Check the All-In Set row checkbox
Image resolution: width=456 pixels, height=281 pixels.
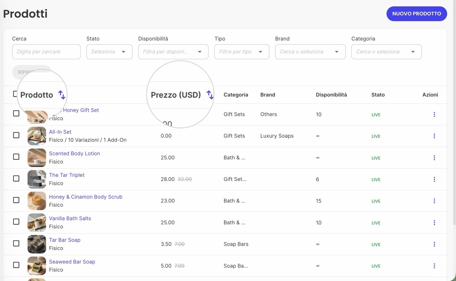pyautogui.click(x=16, y=135)
